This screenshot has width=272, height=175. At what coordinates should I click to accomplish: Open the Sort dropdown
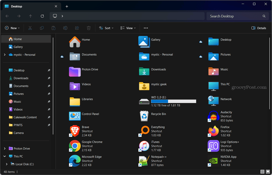tap(106, 28)
